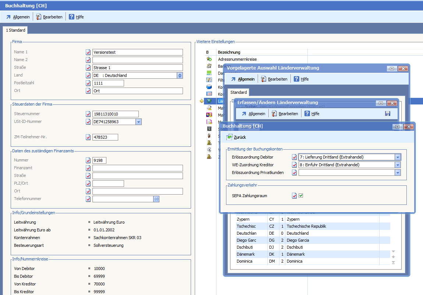Open the Erlöszuordnung Privatkunden dropdown
This screenshot has width=423, height=295.
(x=397, y=173)
